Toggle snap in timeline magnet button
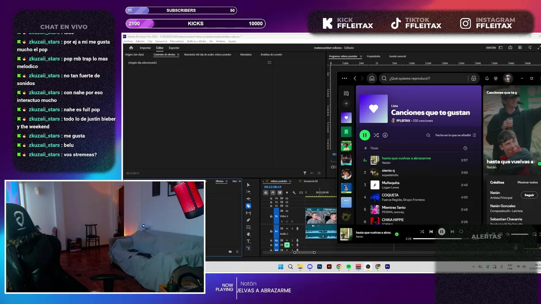The image size is (541, 304). click(273, 193)
